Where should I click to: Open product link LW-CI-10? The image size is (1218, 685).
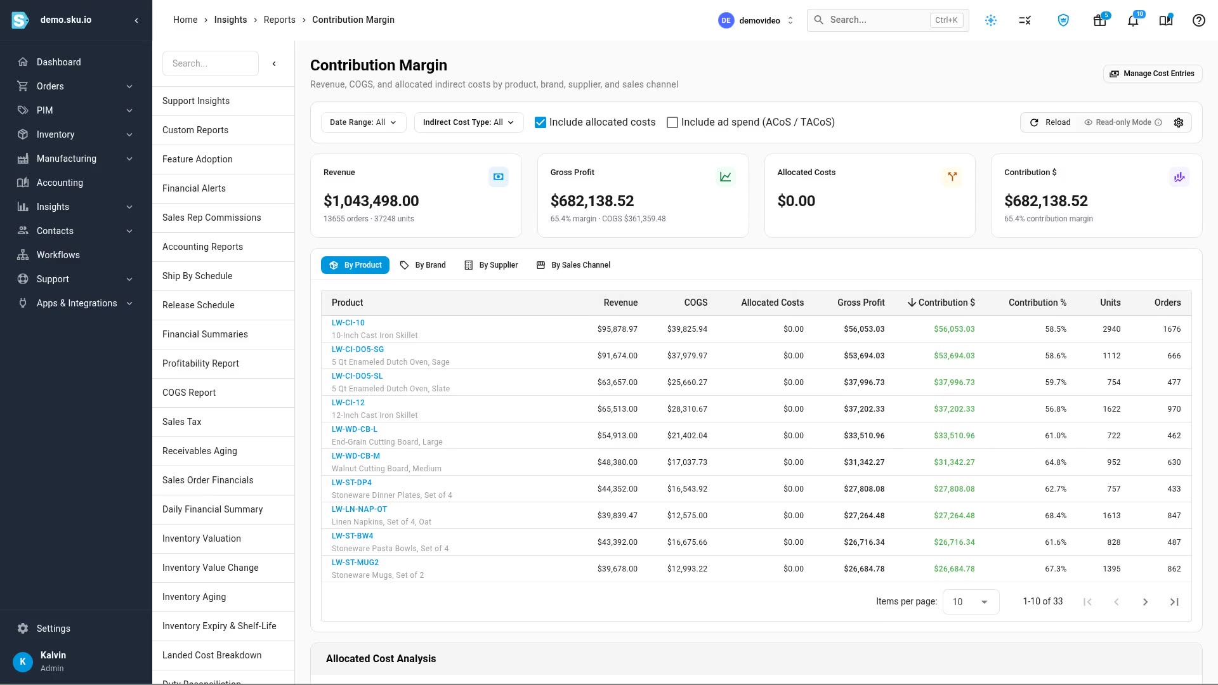point(348,323)
